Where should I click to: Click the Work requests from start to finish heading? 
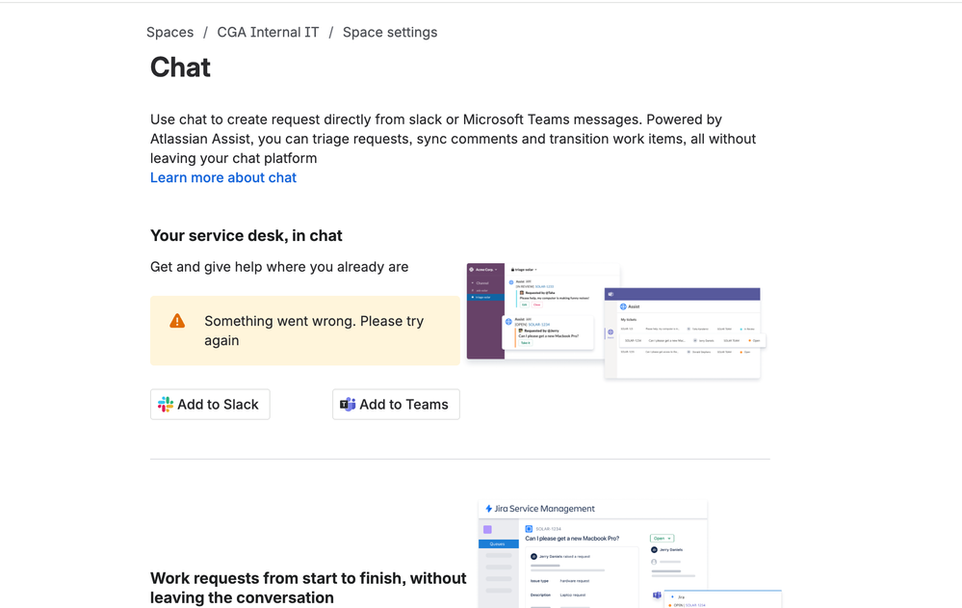click(308, 588)
